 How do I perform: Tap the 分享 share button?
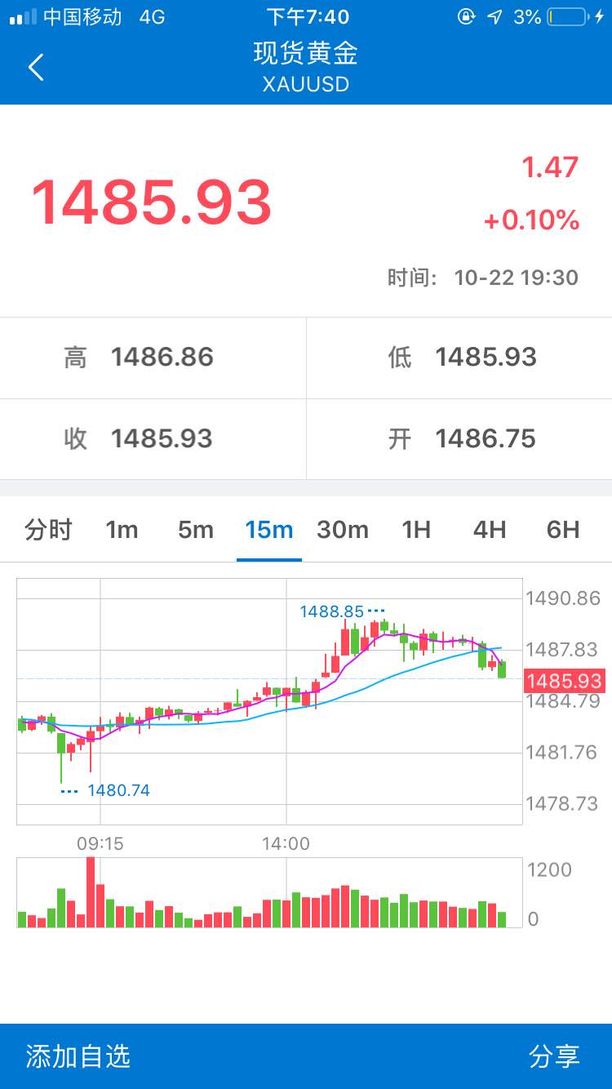(x=555, y=1056)
